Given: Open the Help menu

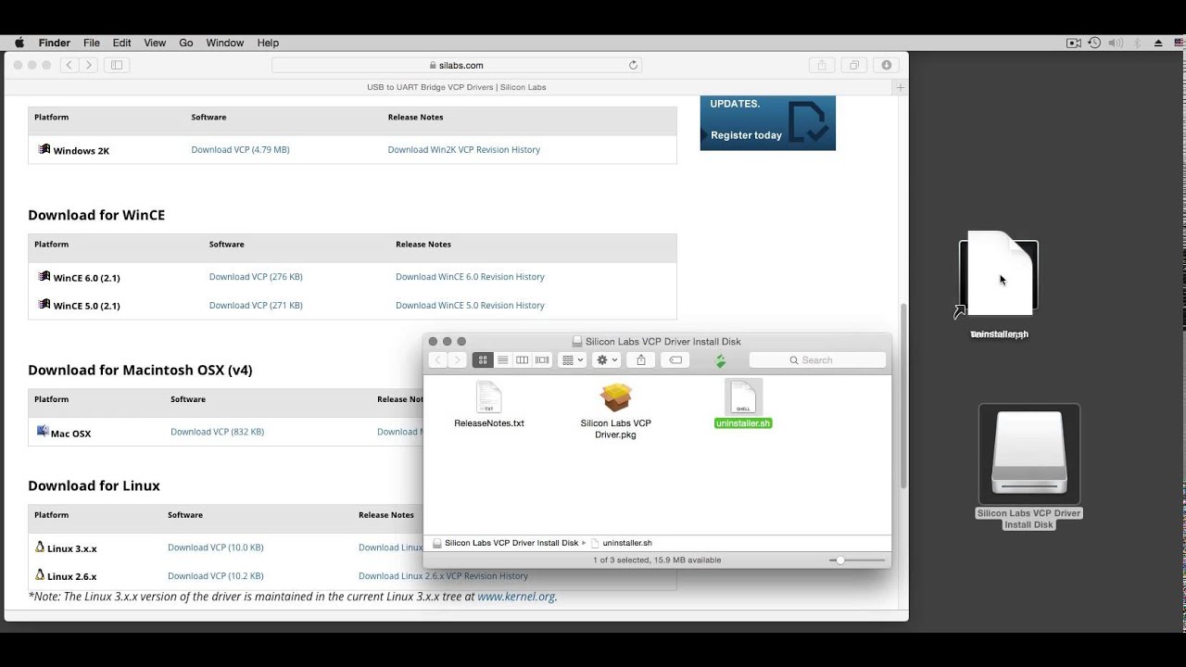Looking at the screenshot, I should point(268,43).
